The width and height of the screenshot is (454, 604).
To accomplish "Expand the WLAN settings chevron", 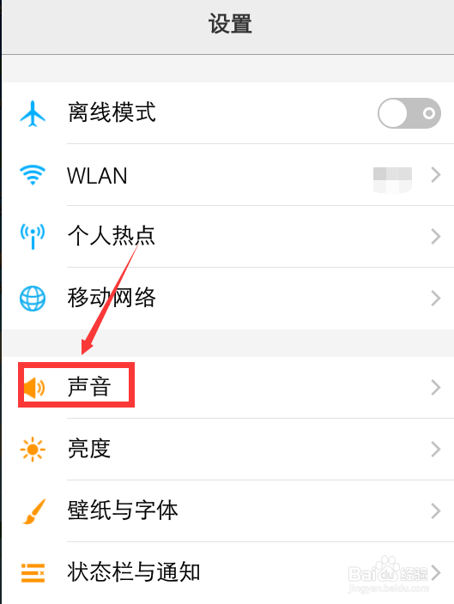I will [436, 175].
